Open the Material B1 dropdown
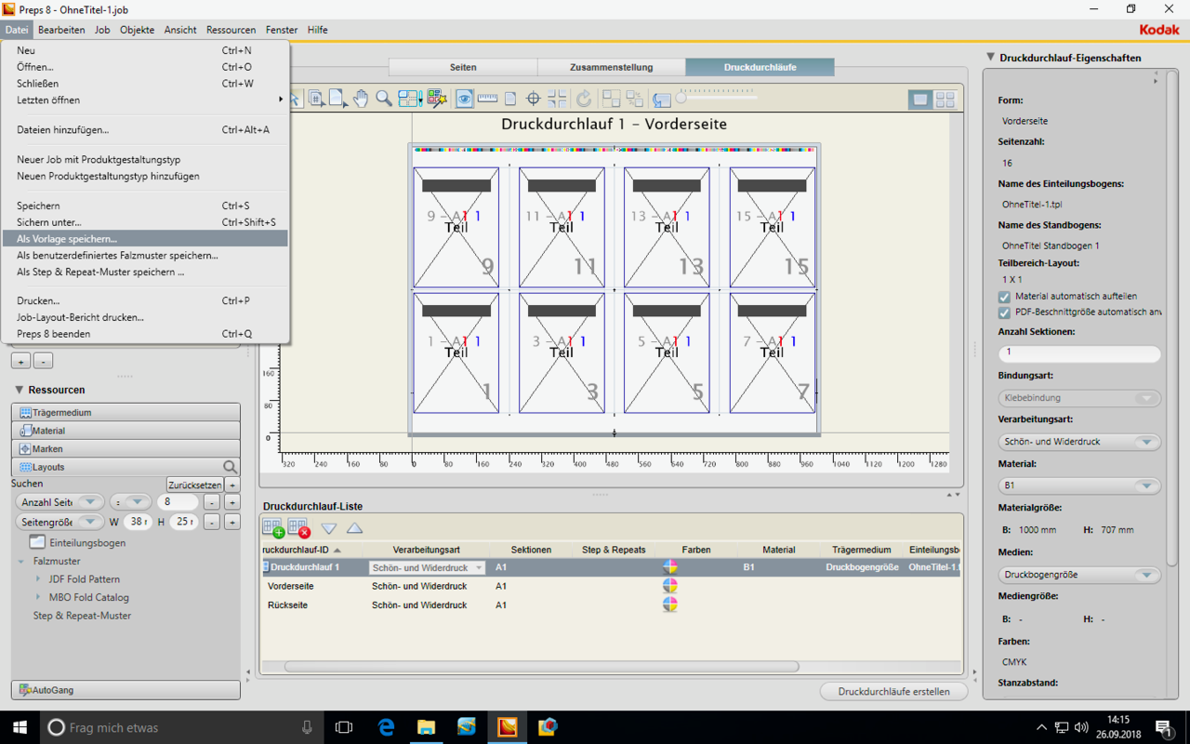The height and width of the screenshot is (744, 1190). (x=1078, y=485)
